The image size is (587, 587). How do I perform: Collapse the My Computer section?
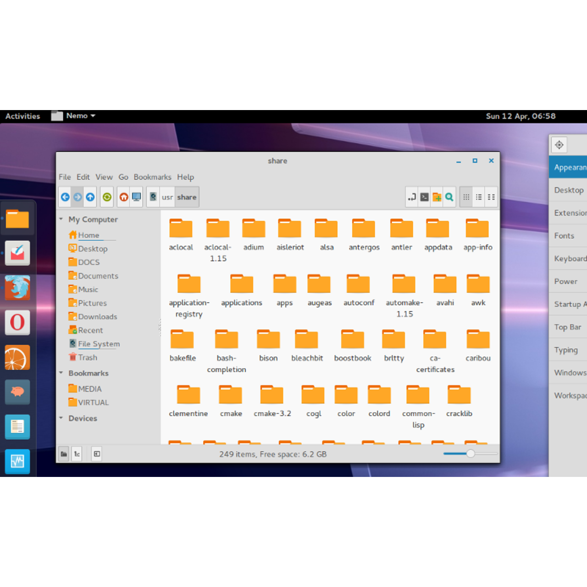tap(61, 219)
